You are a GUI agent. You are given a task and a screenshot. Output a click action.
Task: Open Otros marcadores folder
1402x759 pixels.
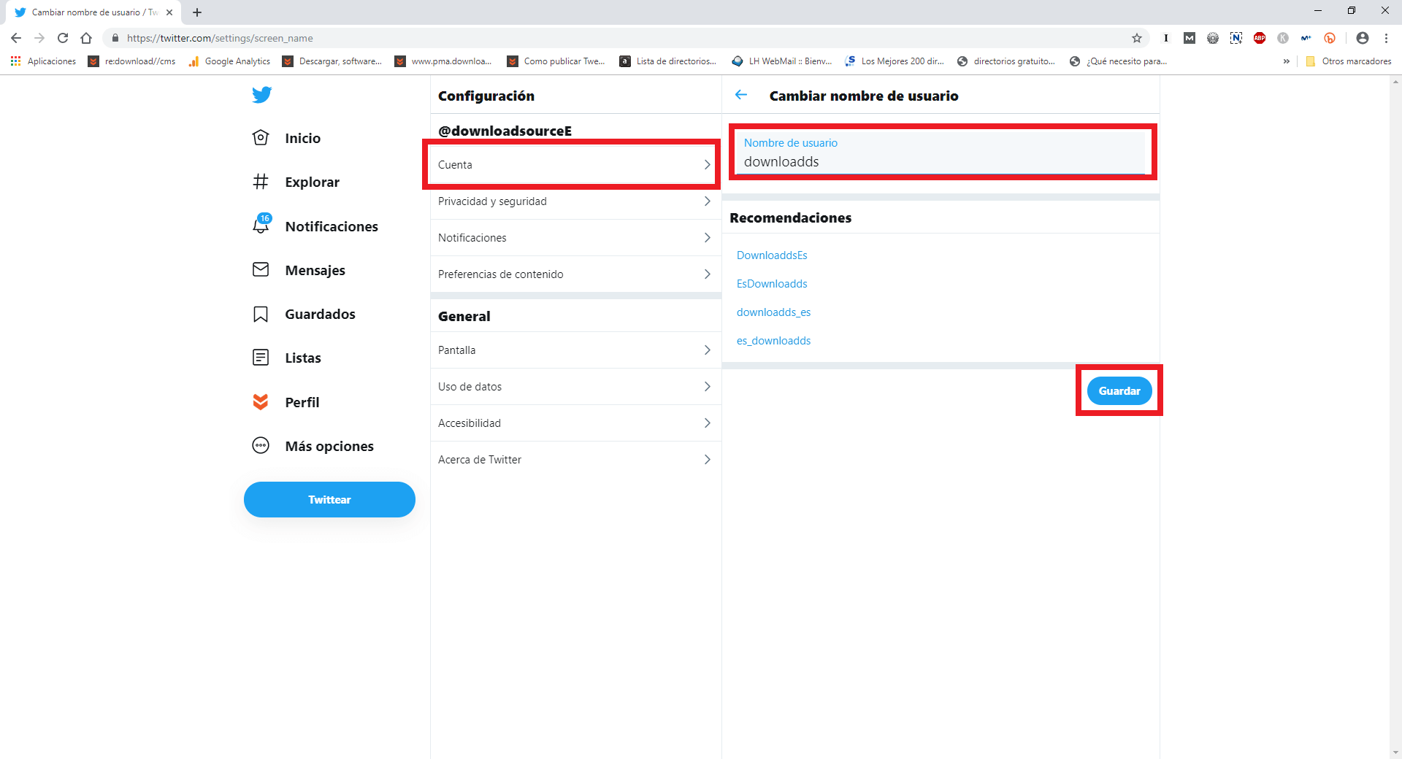click(1348, 61)
